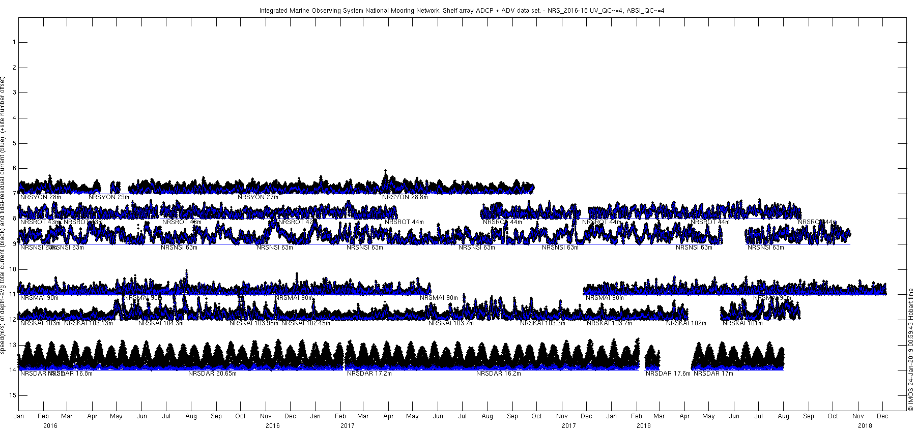Click the "© IMOS 24-Jan-2019" credit text
The height and width of the screenshot is (432, 916).
pyautogui.click(x=910, y=349)
